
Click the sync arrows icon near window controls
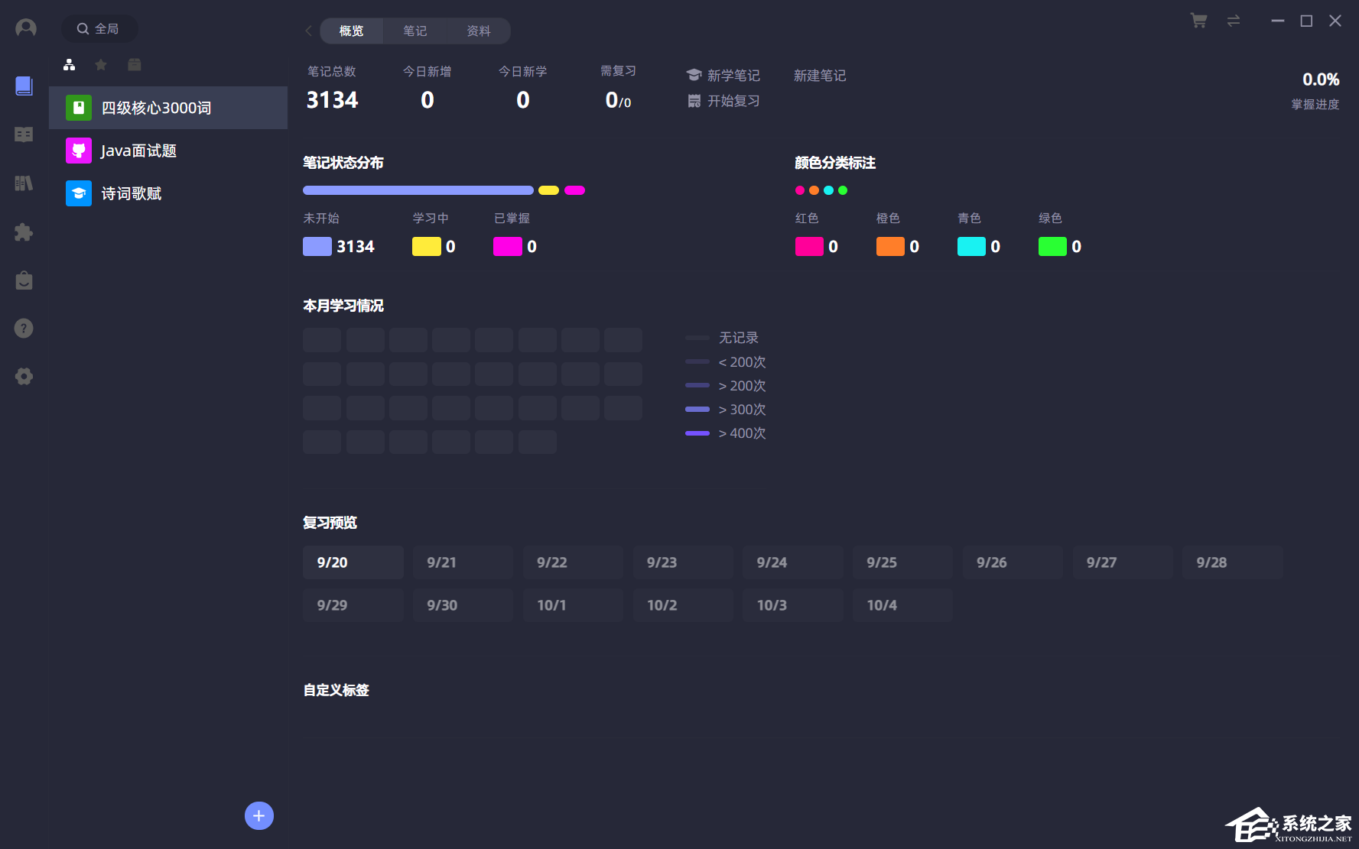(x=1233, y=21)
